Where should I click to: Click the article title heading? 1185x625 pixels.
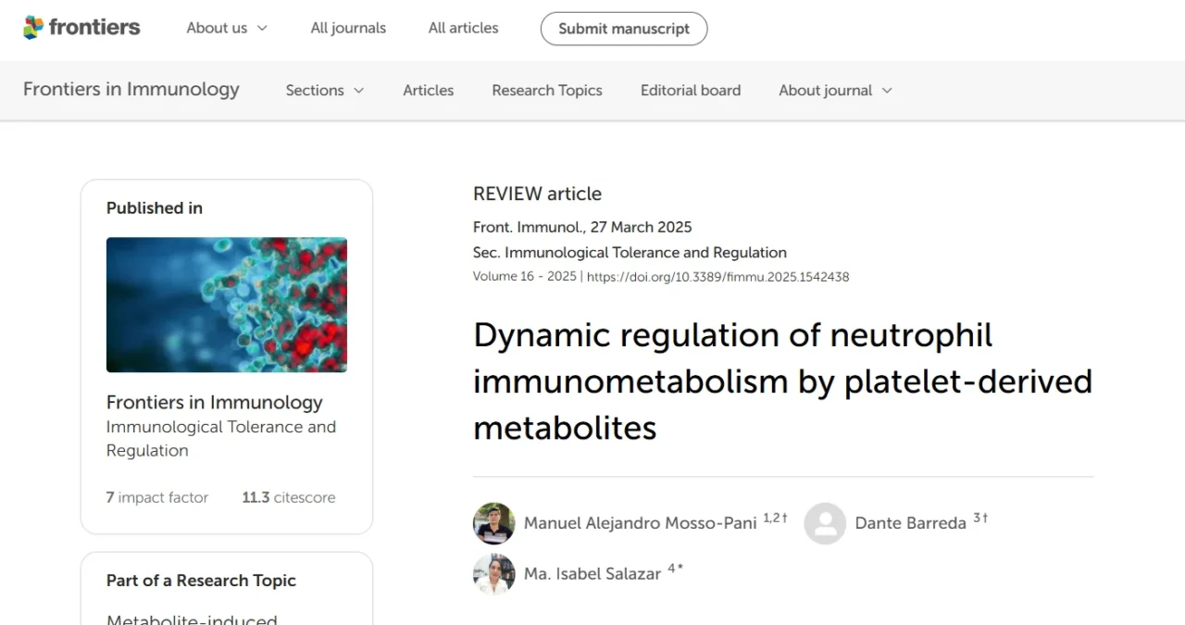click(783, 381)
